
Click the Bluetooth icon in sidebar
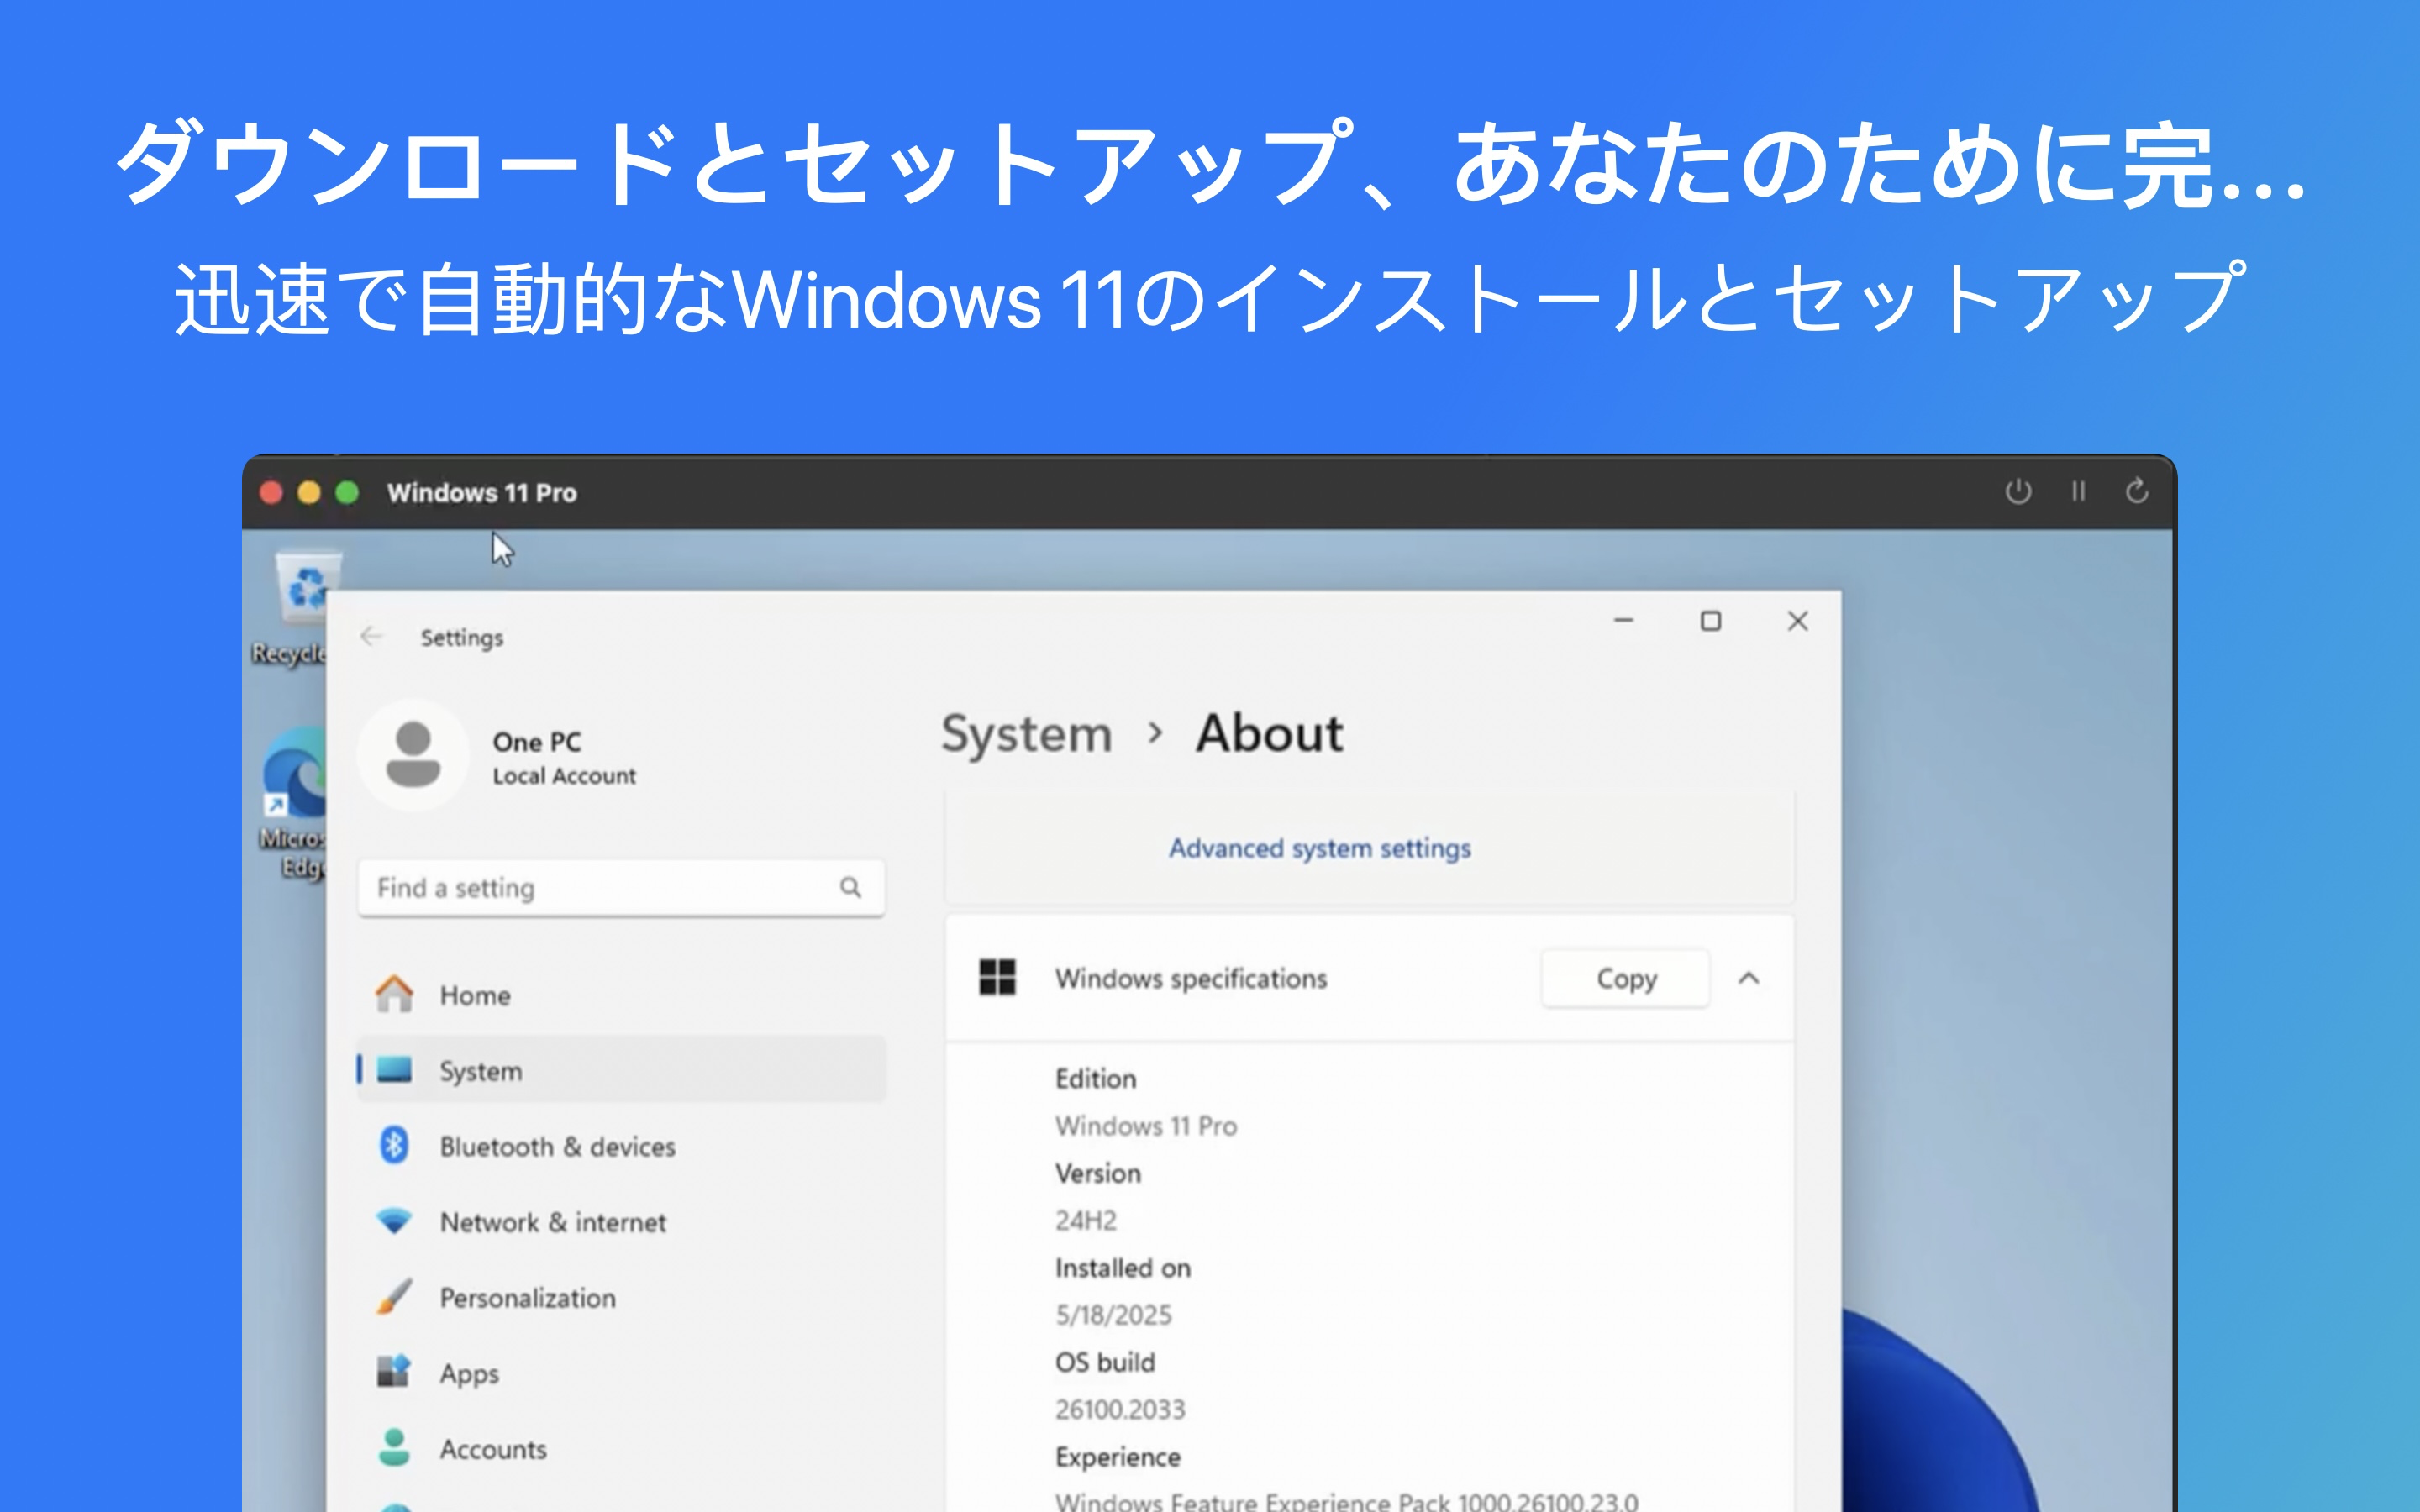point(394,1145)
